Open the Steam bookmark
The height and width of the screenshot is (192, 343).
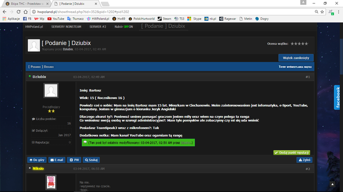[165, 19]
